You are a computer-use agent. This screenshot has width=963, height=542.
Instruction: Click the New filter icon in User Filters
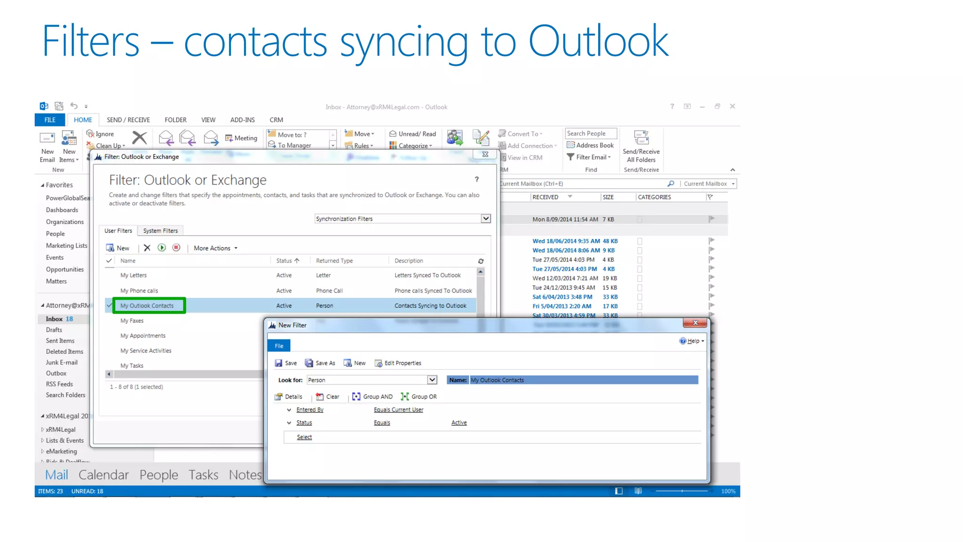[x=110, y=248]
